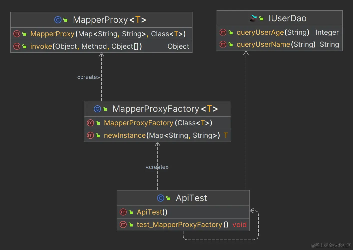The height and width of the screenshot is (250, 353).
Task: Click method icon of MapperProxy constructor row
Action: [x=17, y=34]
